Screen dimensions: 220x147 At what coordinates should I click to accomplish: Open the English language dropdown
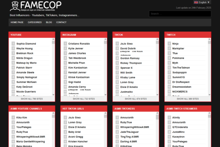click(x=202, y=2)
